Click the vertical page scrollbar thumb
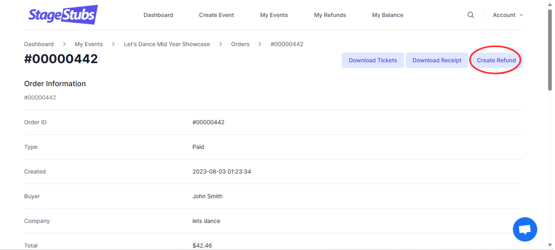 pos(550,49)
